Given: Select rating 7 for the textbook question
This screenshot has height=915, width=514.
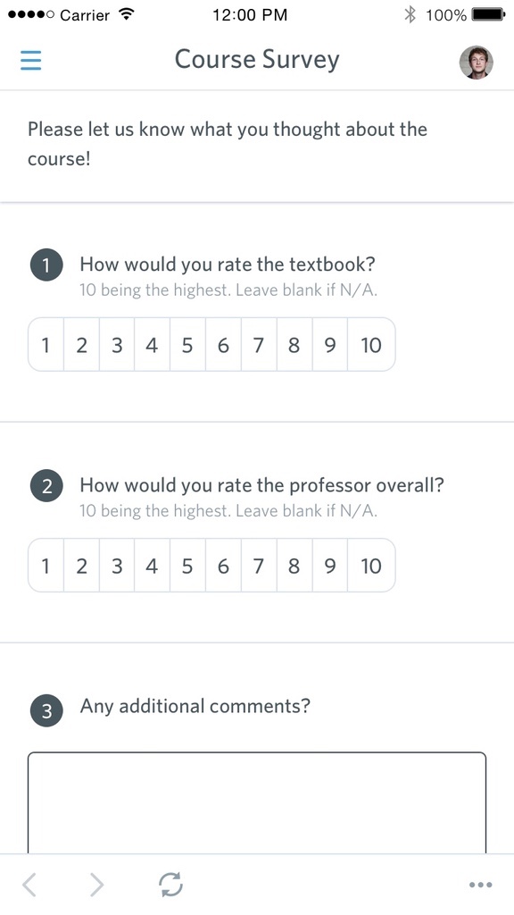Looking at the screenshot, I should (x=258, y=344).
